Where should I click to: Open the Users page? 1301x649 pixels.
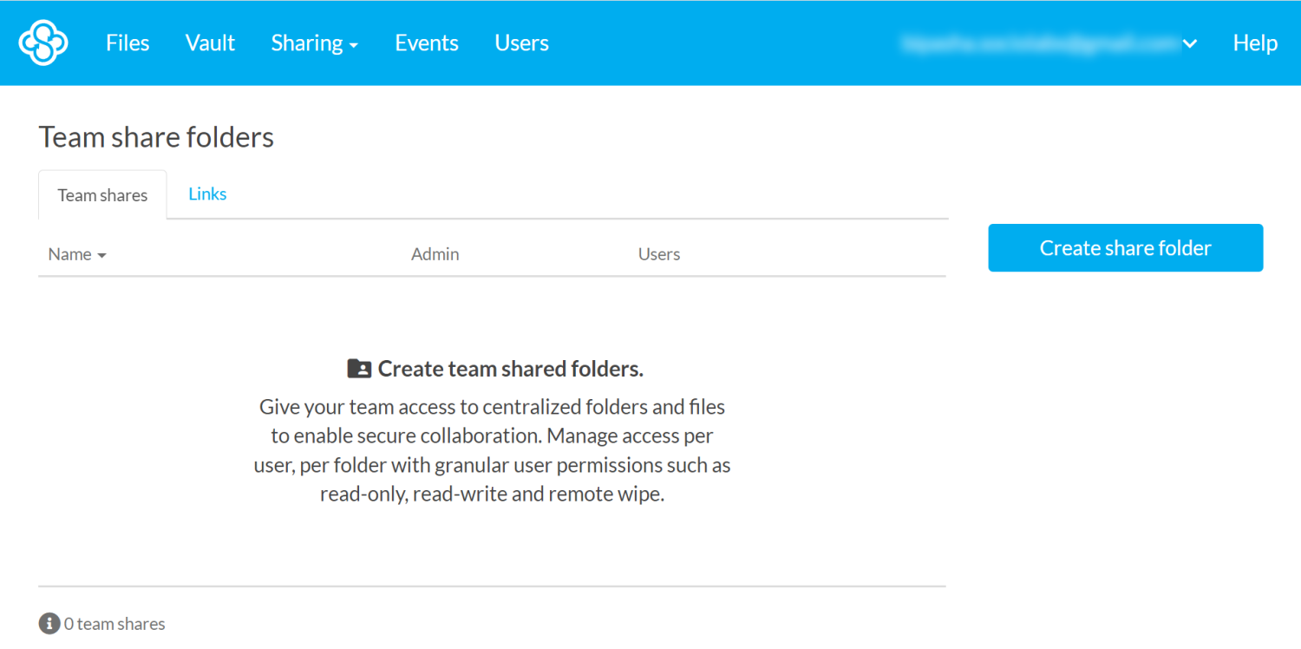521,42
